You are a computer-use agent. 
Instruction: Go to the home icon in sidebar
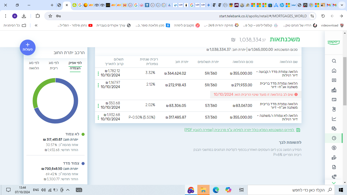pos(334,71)
